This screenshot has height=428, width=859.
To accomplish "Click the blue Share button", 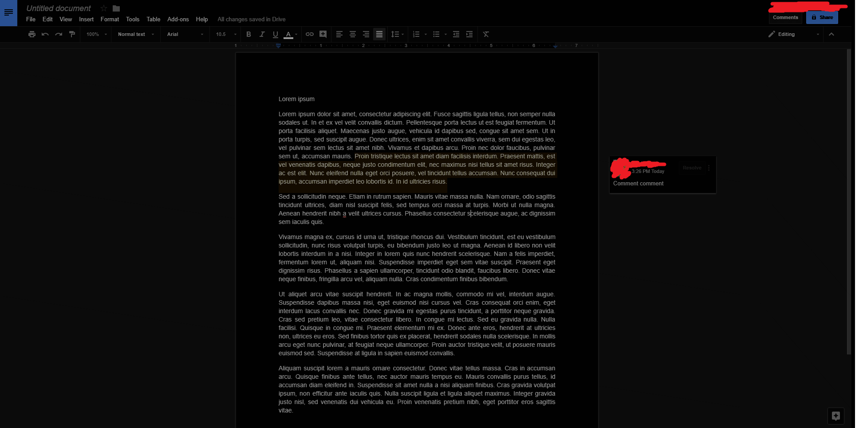I will [822, 17].
